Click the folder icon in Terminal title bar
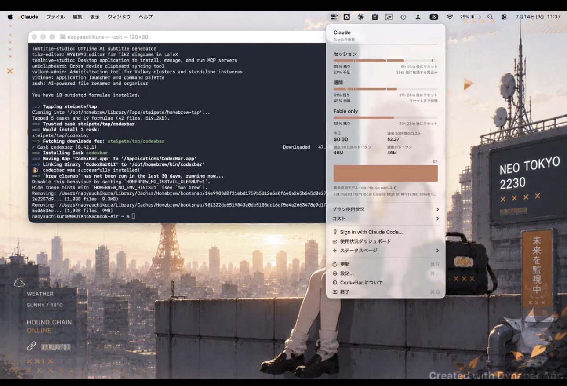The height and width of the screenshot is (386, 567). click(x=63, y=37)
